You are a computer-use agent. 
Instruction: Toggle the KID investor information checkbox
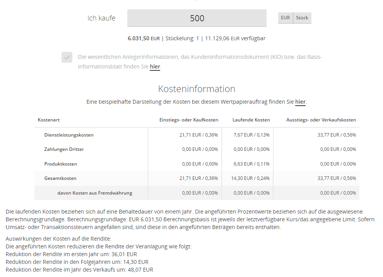pyautogui.click(x=67, y=57)
